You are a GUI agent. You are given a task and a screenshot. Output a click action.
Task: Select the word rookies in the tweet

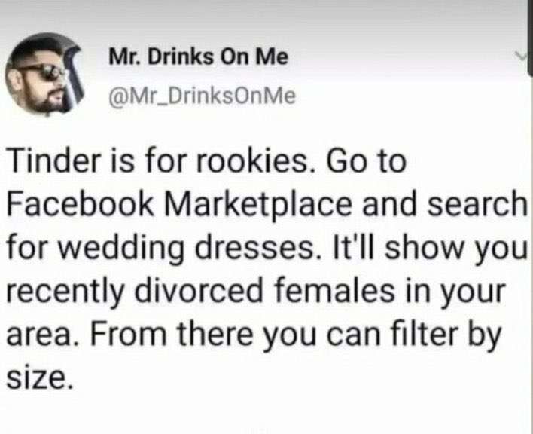(240, 162)
